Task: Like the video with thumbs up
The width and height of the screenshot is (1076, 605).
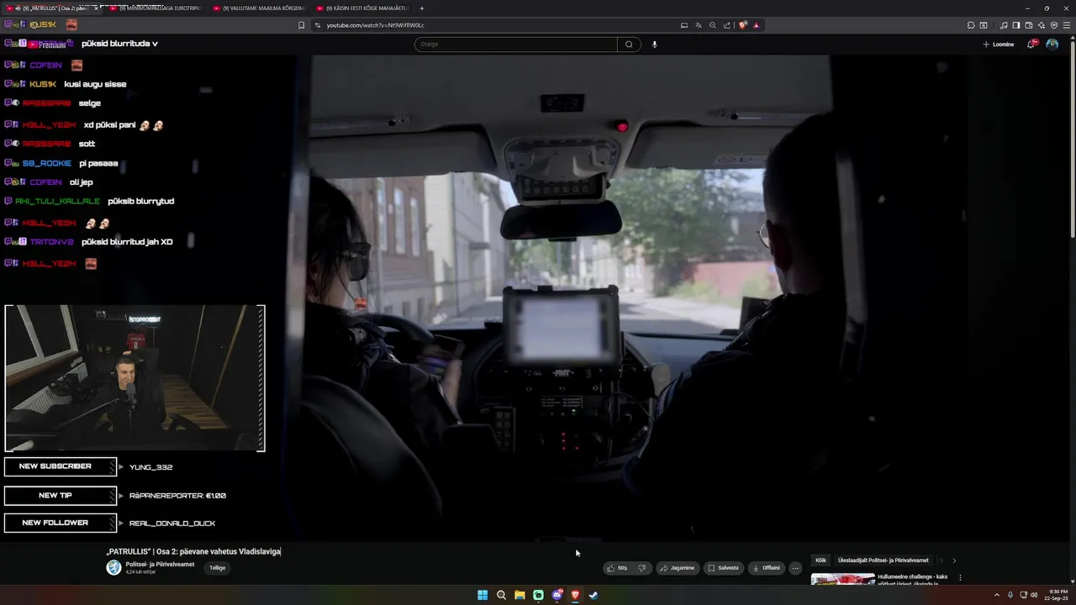Action: tap(616, 568)
